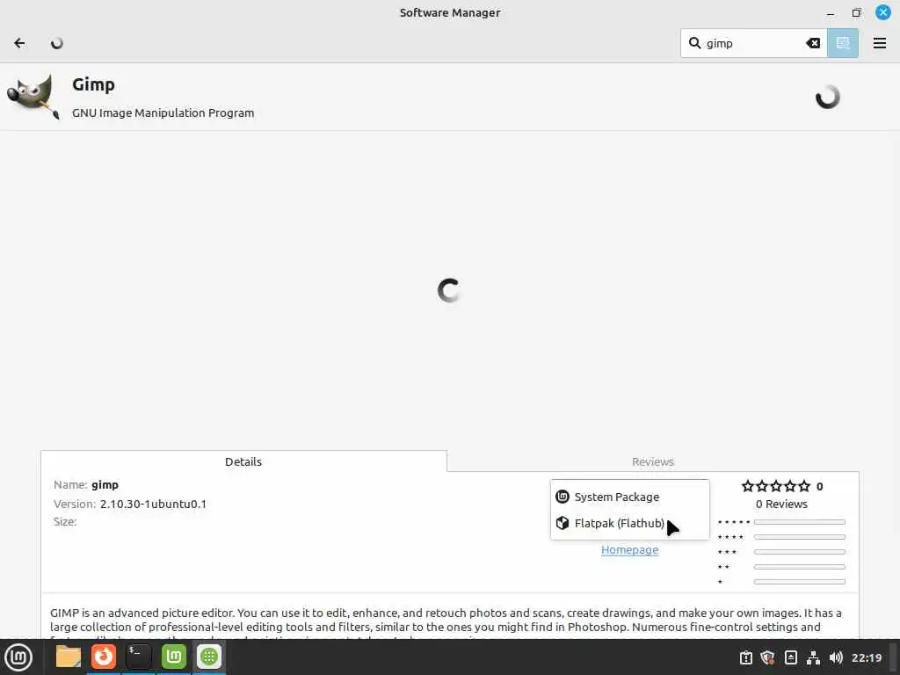Click the 22:19 clock
Viewport: 900px width, 675px height.
(x=866, y=657)
